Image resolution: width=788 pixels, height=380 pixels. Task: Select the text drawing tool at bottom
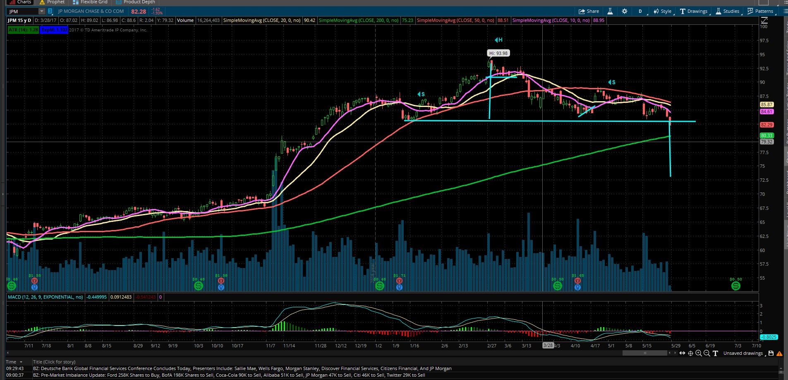715,353
